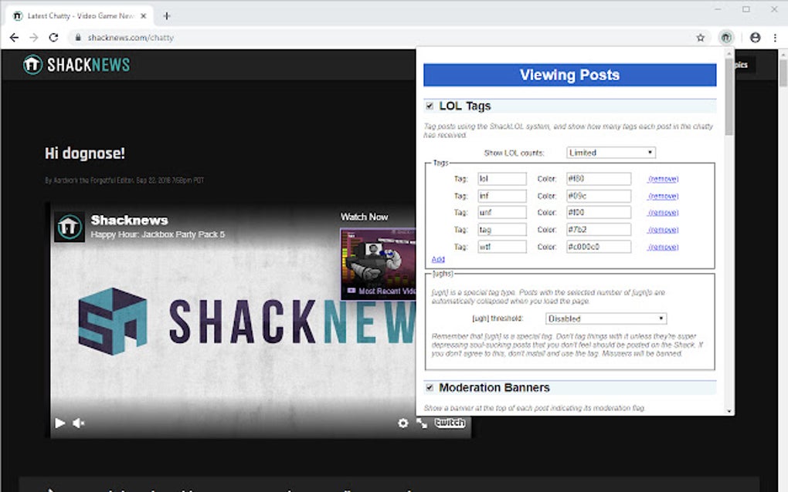
Task: Click the browser back arrow
Action: pos(14,38)
